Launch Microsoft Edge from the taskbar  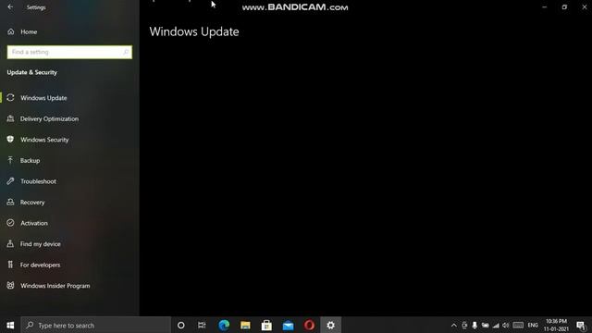tap(224, 325)
